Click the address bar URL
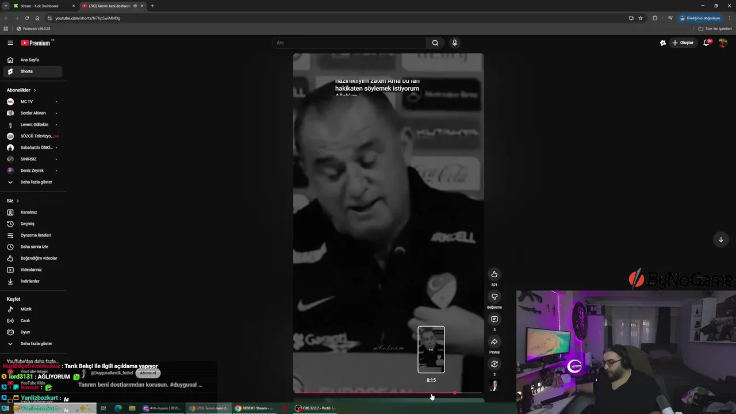Image resolution: width=736 pixels, height=414 pixels. [x=87, y=18]
